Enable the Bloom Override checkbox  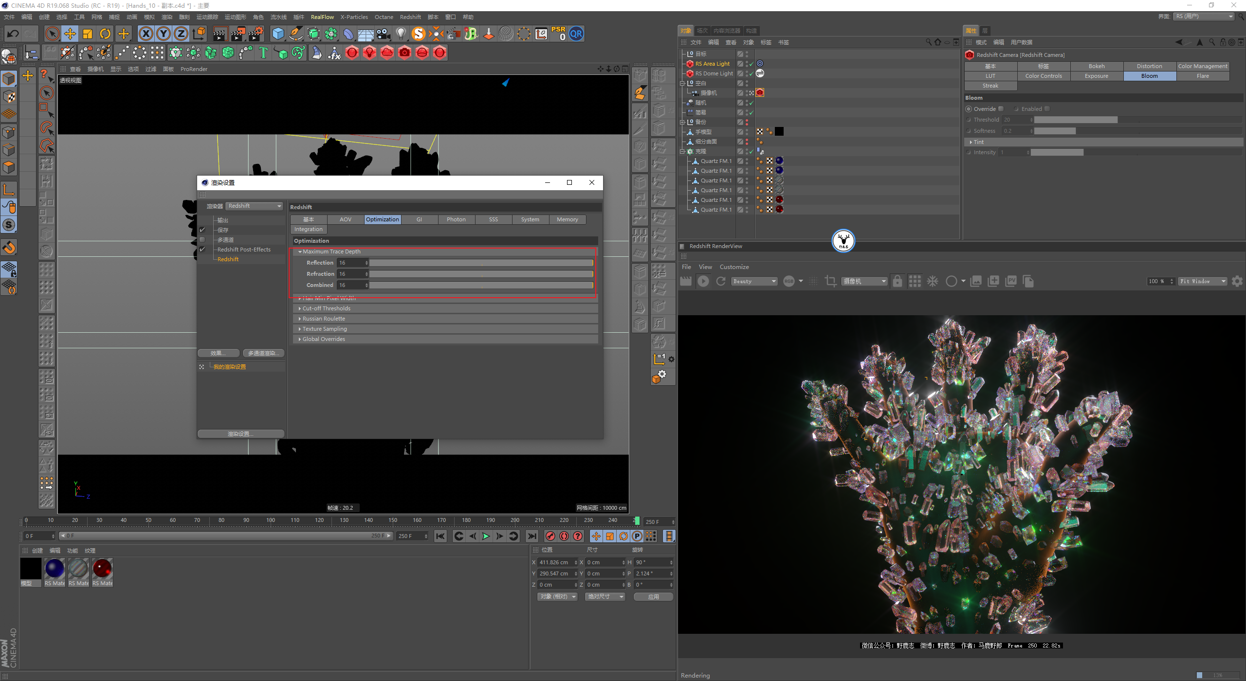(x=1001, y=109)
